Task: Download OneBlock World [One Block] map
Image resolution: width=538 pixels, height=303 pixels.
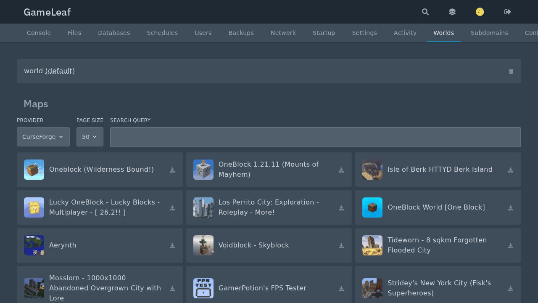Action: click(x=511, y=208)
